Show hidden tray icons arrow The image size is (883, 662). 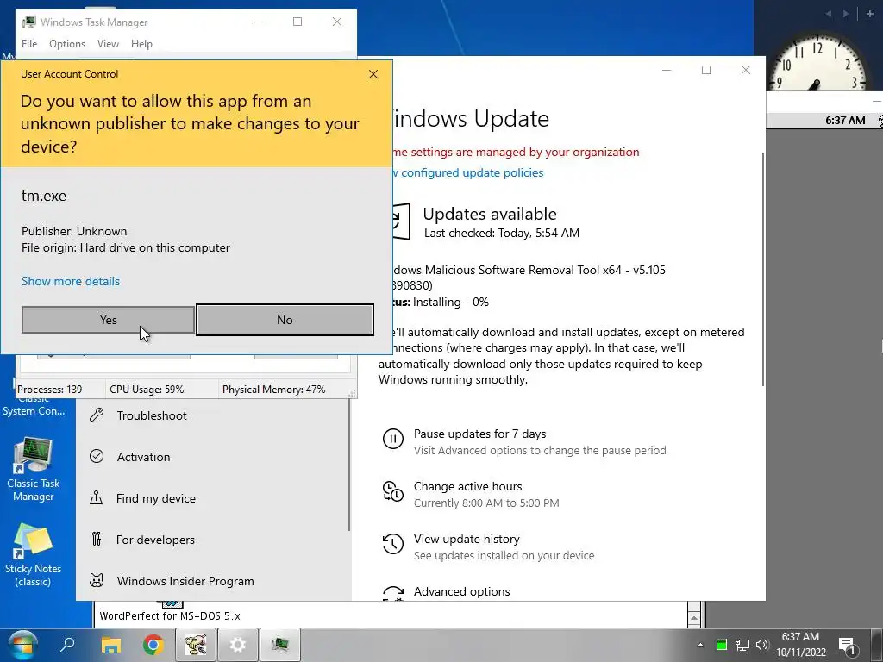(700, 645)
